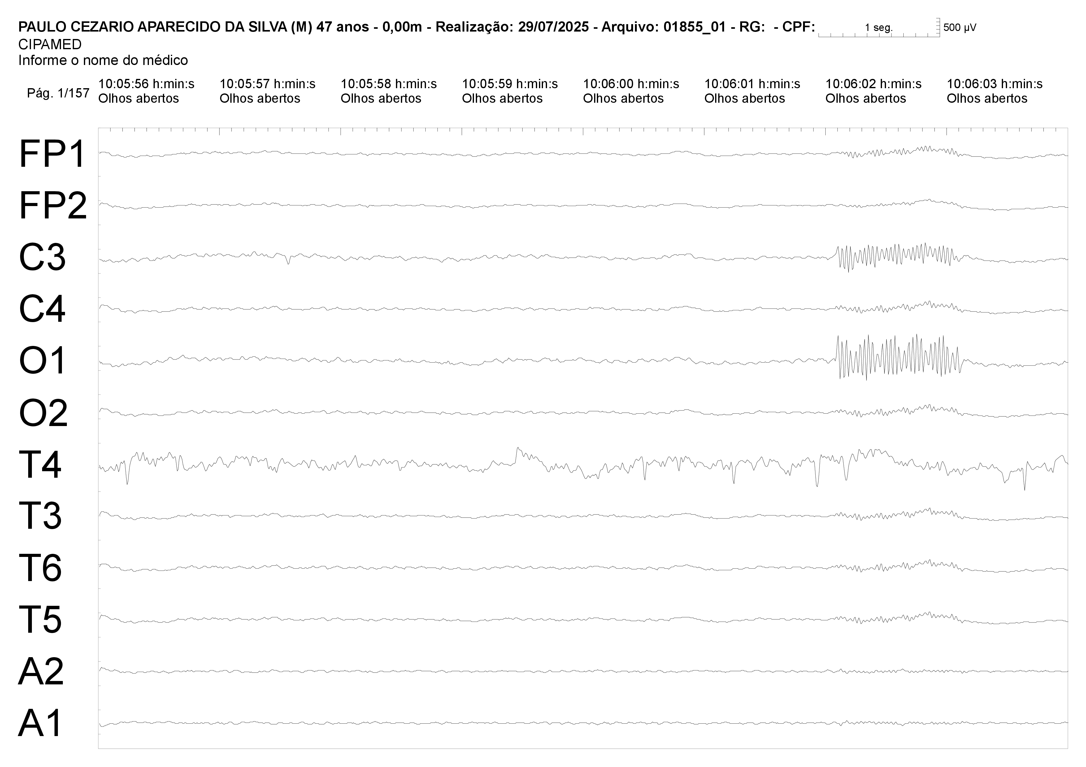Click the Pág. 1/157 page indicator
The image size is (1086, 767).
tap(58, 93)
